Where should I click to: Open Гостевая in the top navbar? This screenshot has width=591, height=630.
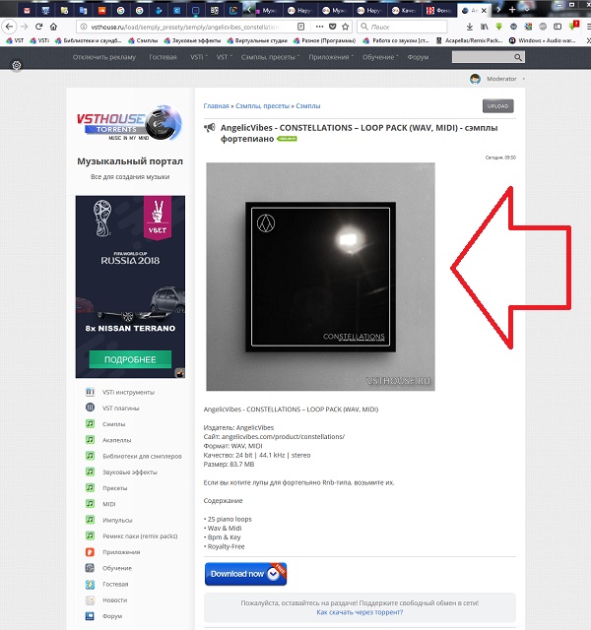tap(163, 57)
